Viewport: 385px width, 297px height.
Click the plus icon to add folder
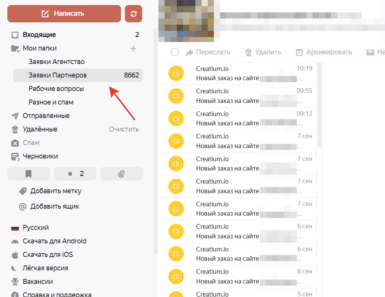133,49
